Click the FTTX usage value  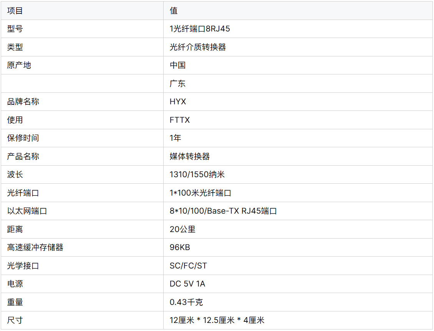point(180,120)
